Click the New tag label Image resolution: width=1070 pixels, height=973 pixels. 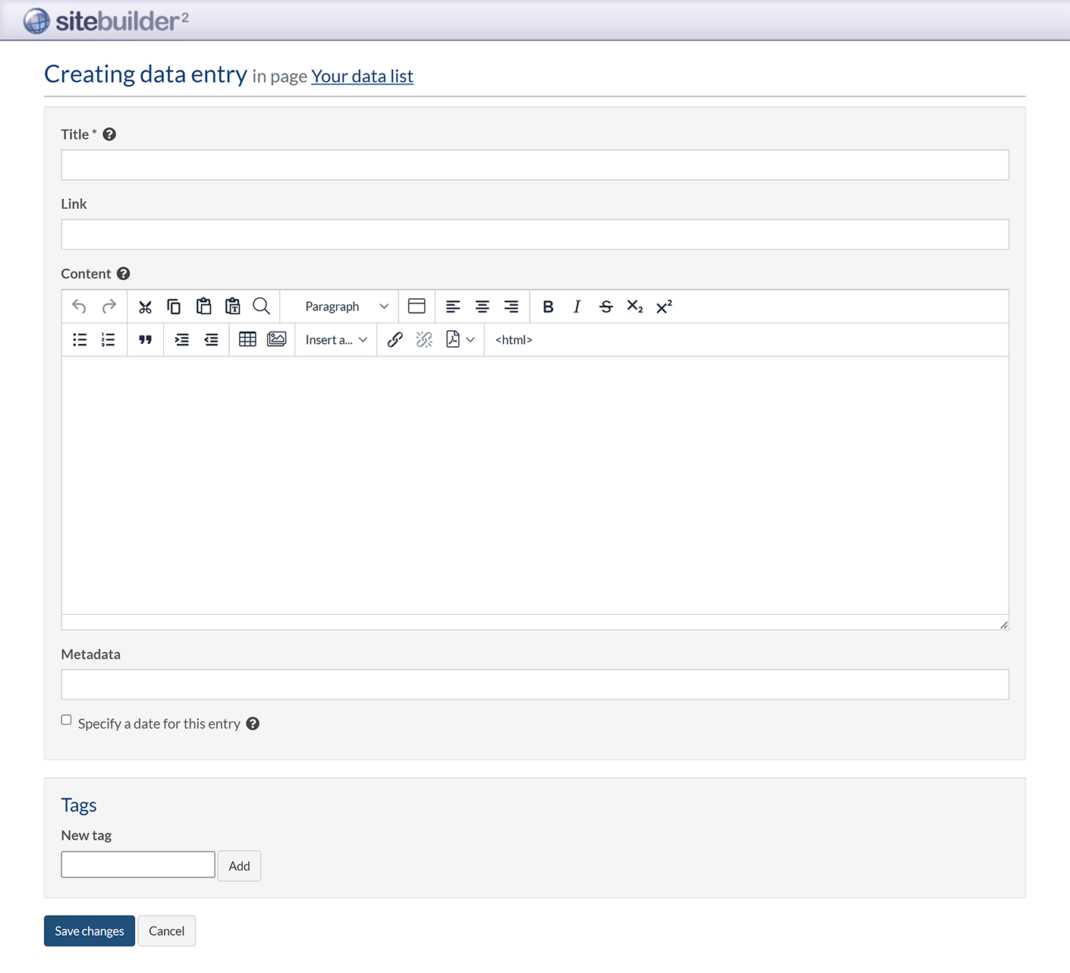point(87,836)
